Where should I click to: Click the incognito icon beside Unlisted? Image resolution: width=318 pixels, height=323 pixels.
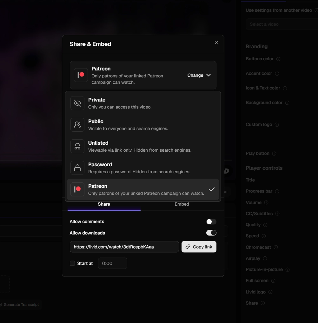[x=77, y=146]
